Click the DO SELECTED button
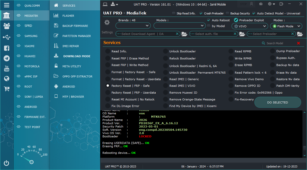Image resolution: width=307 pixels, height=170 pixels. pos(278,102)
